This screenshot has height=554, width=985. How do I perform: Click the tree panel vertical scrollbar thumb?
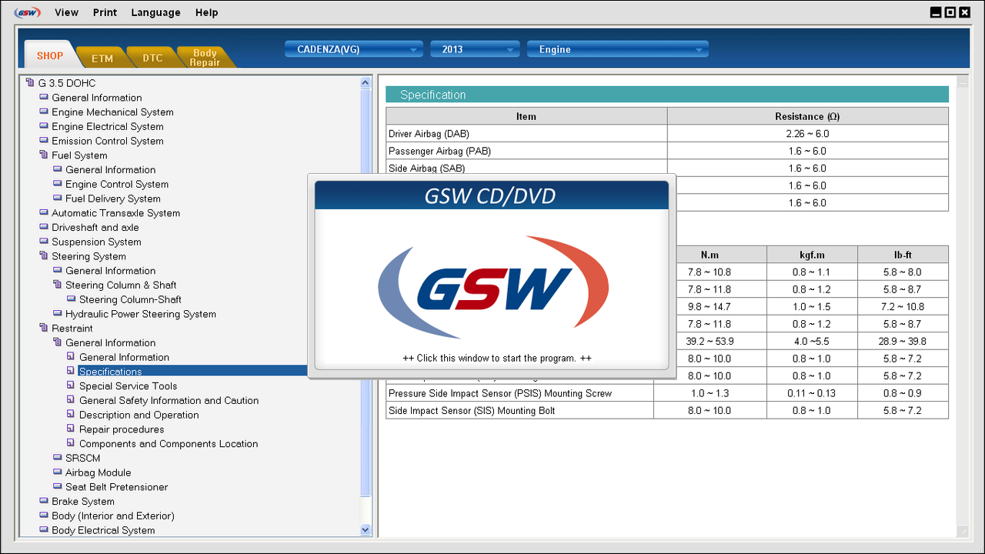pos(366,292)
